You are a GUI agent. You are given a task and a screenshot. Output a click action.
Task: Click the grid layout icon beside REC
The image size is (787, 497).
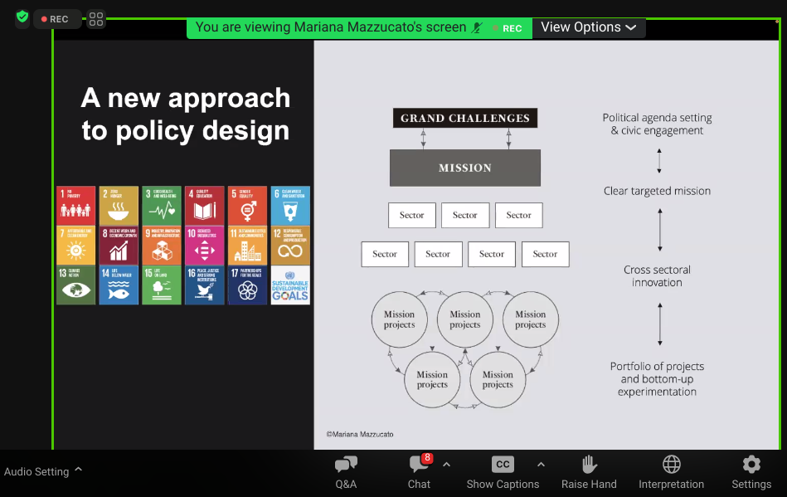(96, 19)
